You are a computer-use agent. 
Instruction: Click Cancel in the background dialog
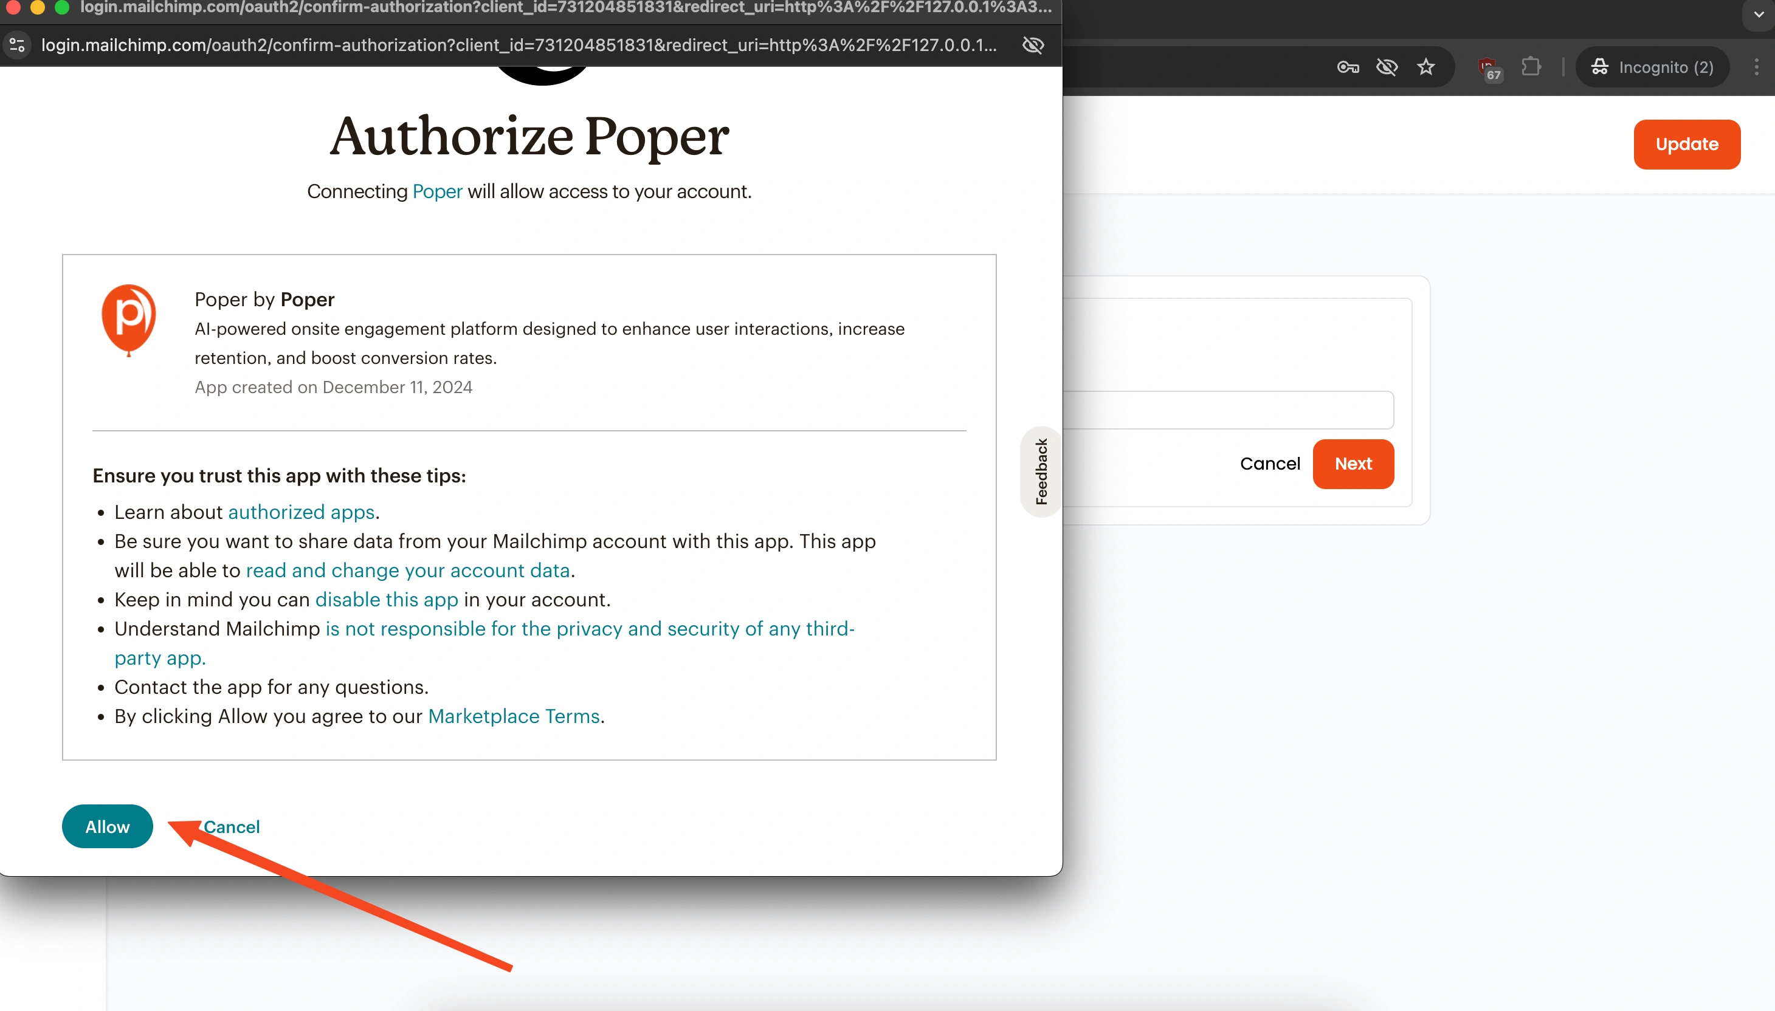pyautogui.click(x=1269, y=464)
